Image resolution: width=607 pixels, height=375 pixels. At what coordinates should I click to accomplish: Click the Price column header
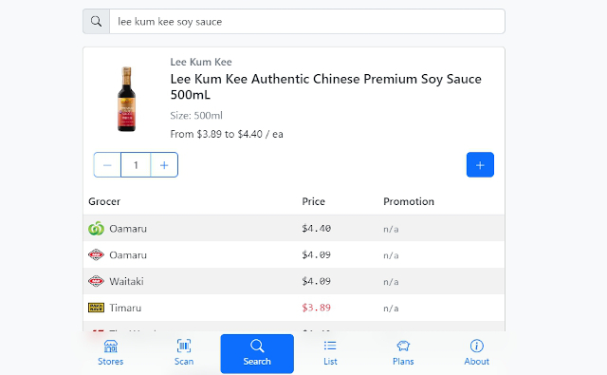point(313,201)
